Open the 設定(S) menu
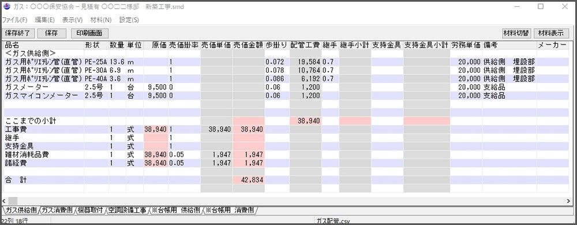The height and width of the screenshot is (225, 577). (129, 20)
